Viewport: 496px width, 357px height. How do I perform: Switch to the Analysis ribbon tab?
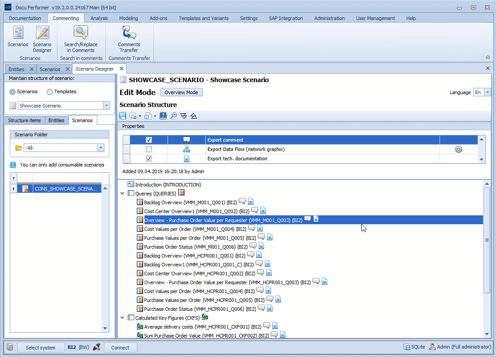tap(99, 18)
